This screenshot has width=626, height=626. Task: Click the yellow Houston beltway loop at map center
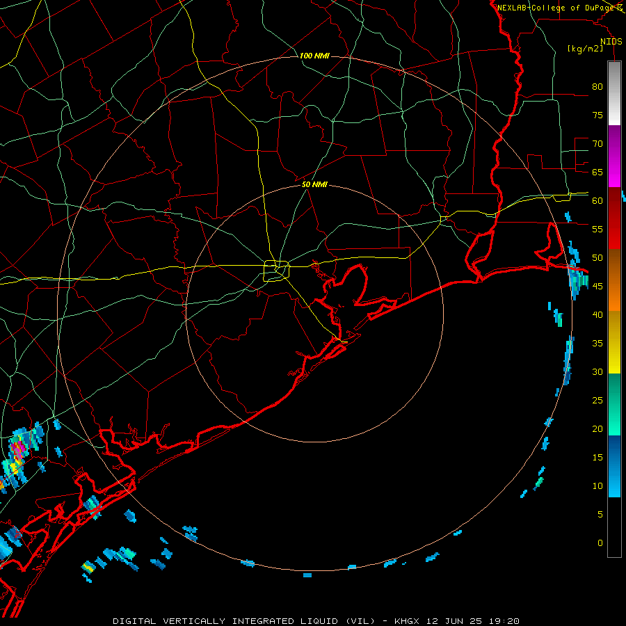pos(277,271)
